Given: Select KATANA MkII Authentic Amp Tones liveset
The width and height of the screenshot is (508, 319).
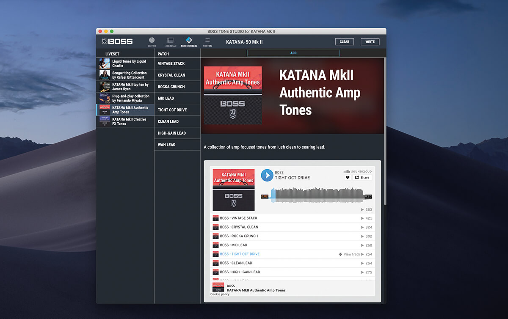Looking at the screenshot, I should coord(125,110).
